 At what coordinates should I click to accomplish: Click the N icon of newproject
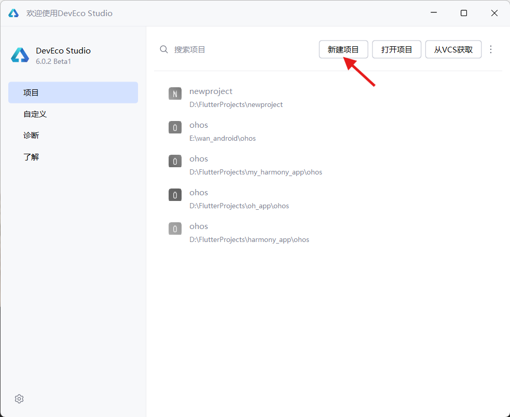(x=175, y=94)
